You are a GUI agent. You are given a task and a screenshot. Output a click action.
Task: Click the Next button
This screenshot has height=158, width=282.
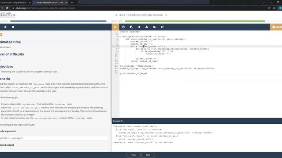pyautogui.click(x=148, y=155)
